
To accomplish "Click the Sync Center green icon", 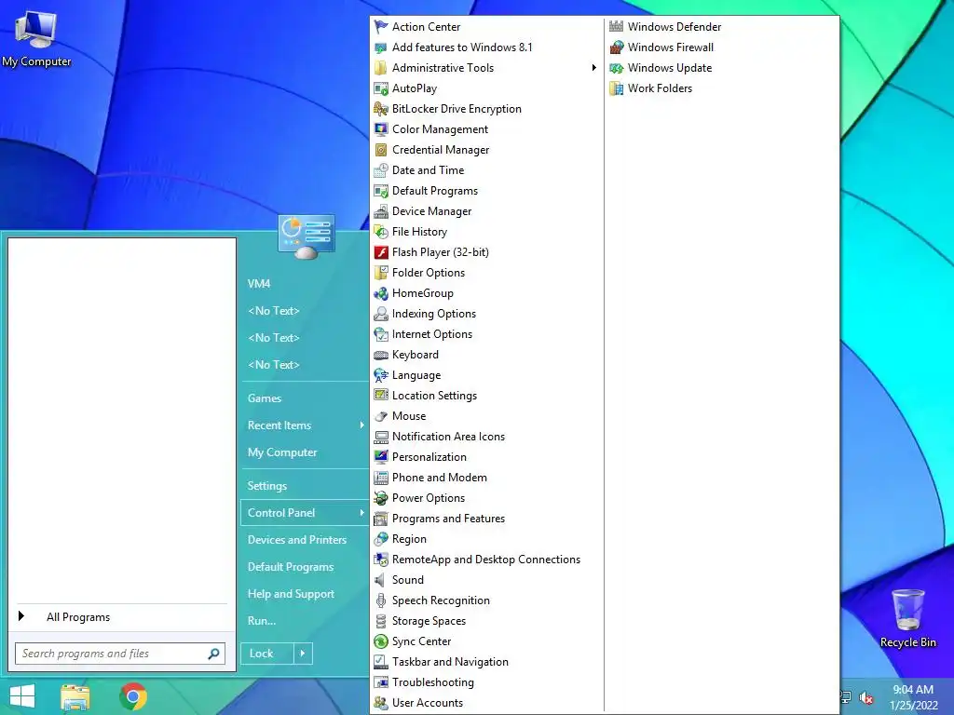I will (x=381, y=641).
